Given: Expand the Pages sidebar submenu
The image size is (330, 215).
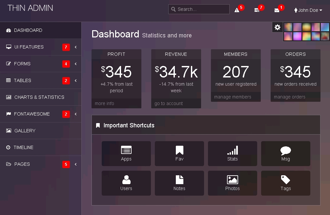Looking at the screenshot, I should 41,164.
